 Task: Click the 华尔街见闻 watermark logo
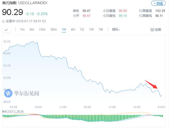tap(9, 93)
